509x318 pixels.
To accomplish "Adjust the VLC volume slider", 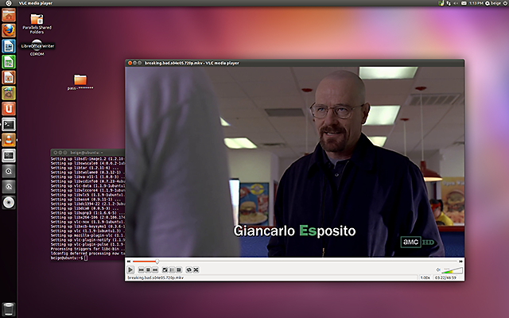I will [453, 270].
